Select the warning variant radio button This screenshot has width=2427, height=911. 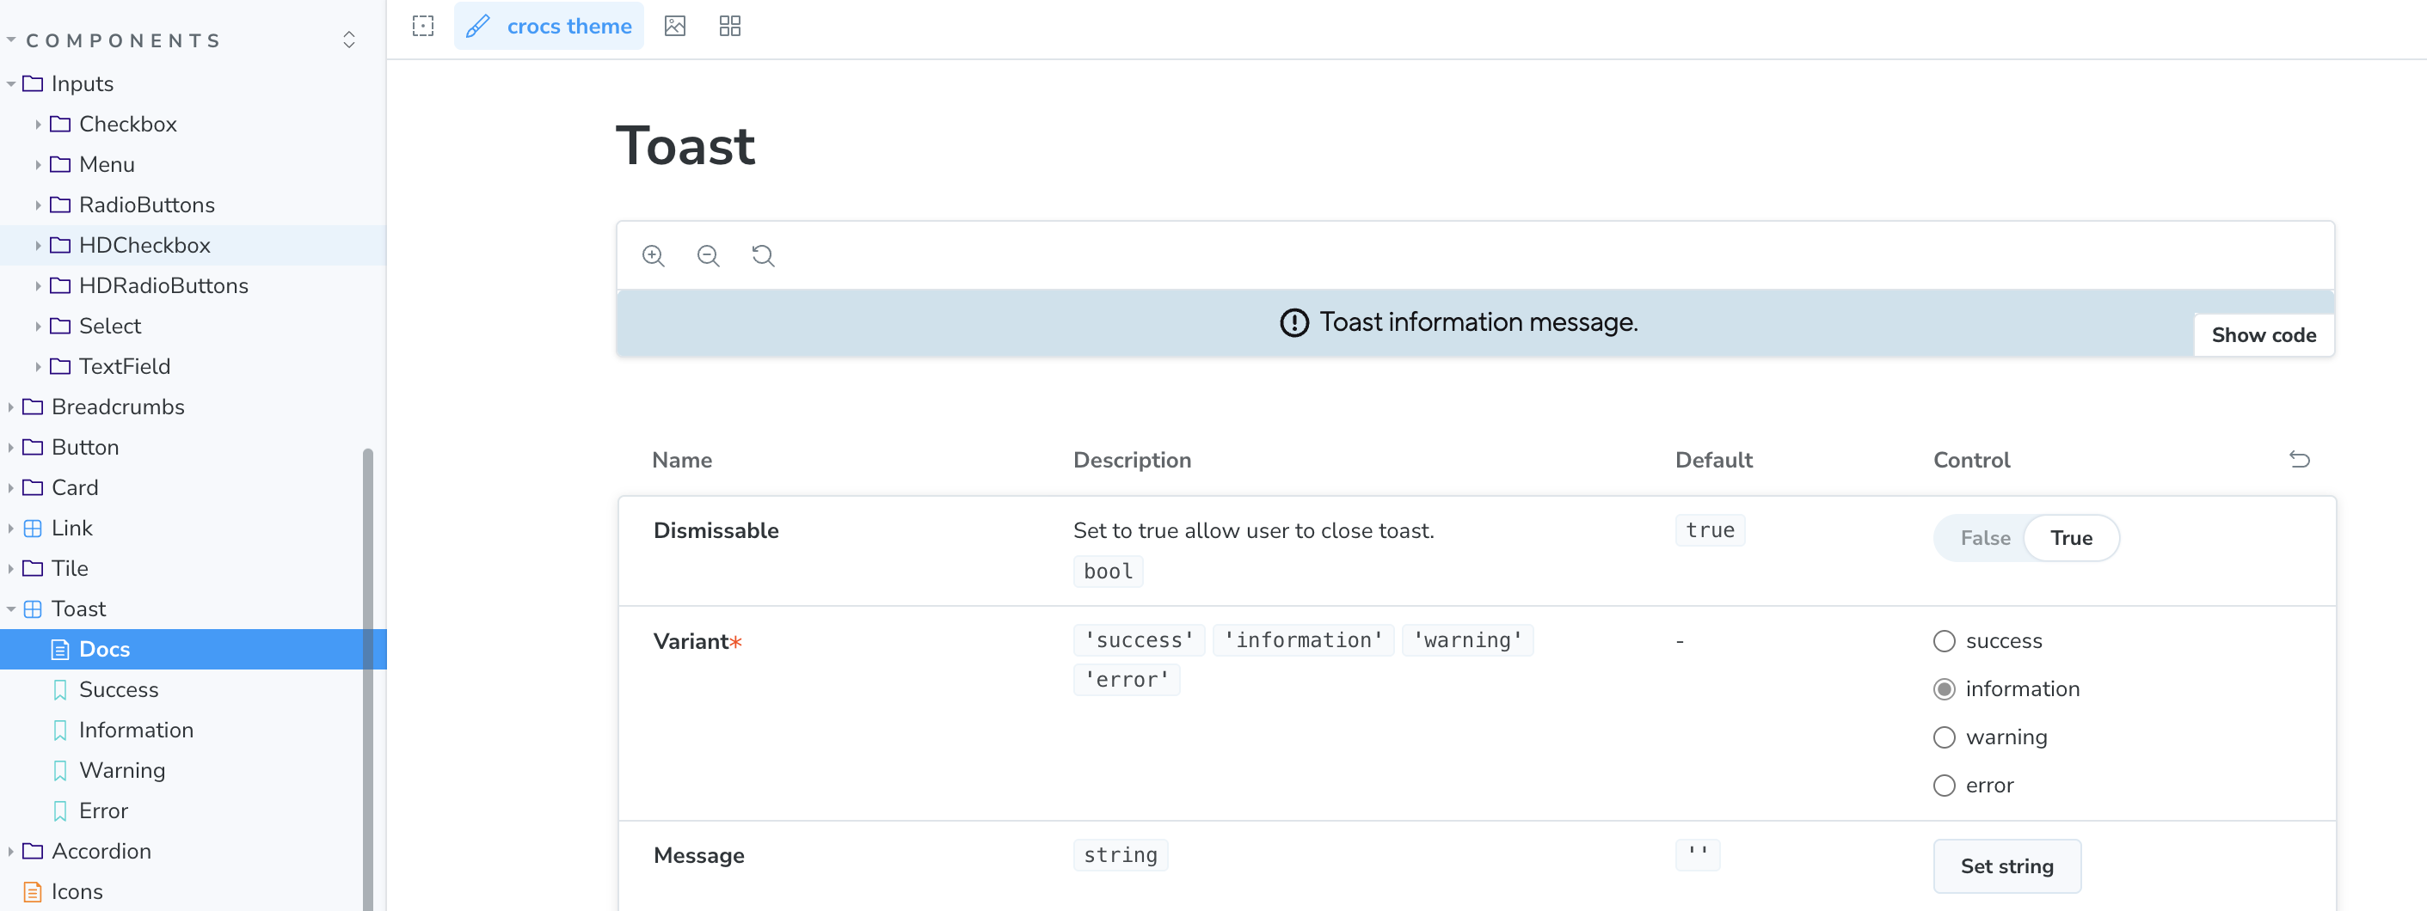(1944, 737)
